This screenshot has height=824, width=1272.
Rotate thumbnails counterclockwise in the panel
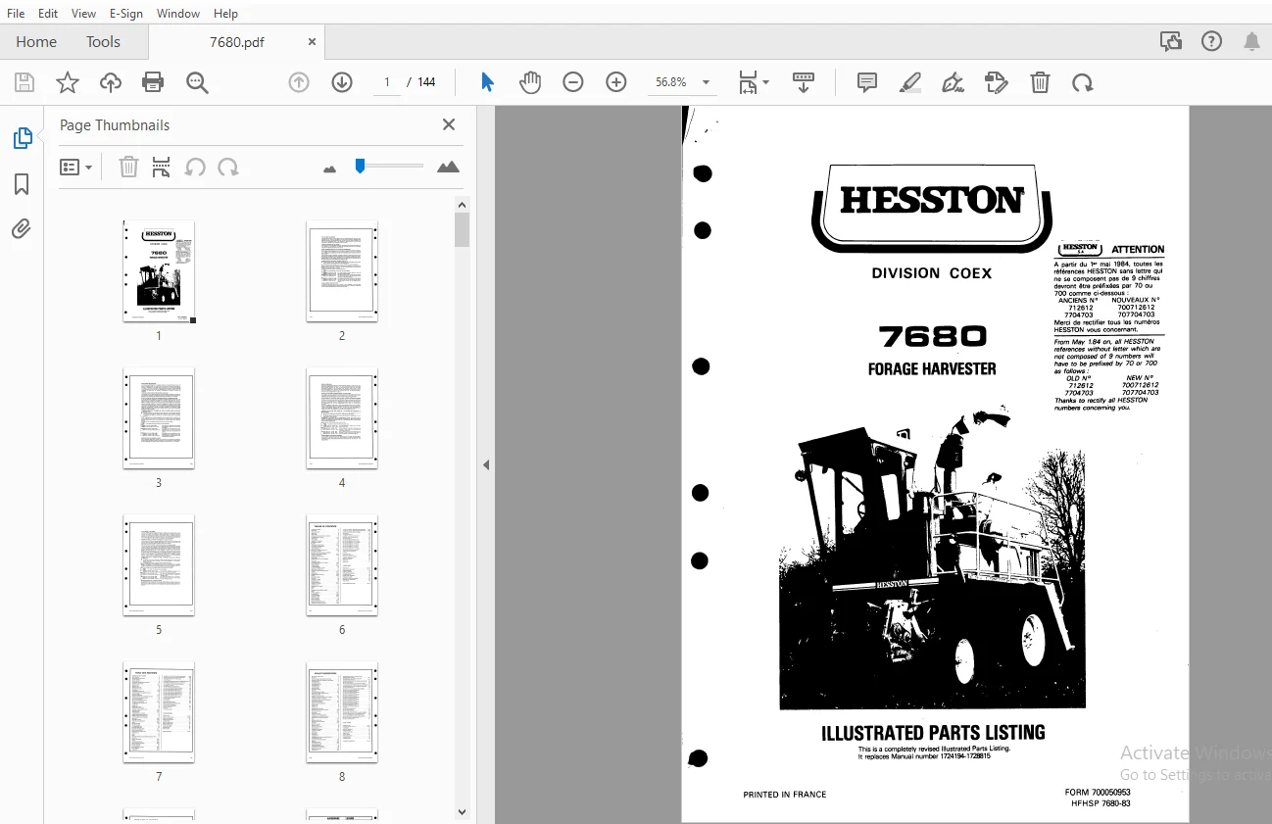[x=195, y=167]
